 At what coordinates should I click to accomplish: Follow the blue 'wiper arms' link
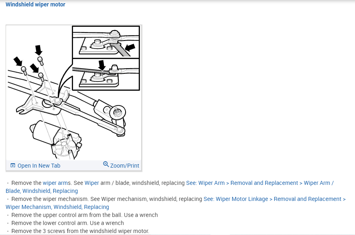click(x=57, y=183)
